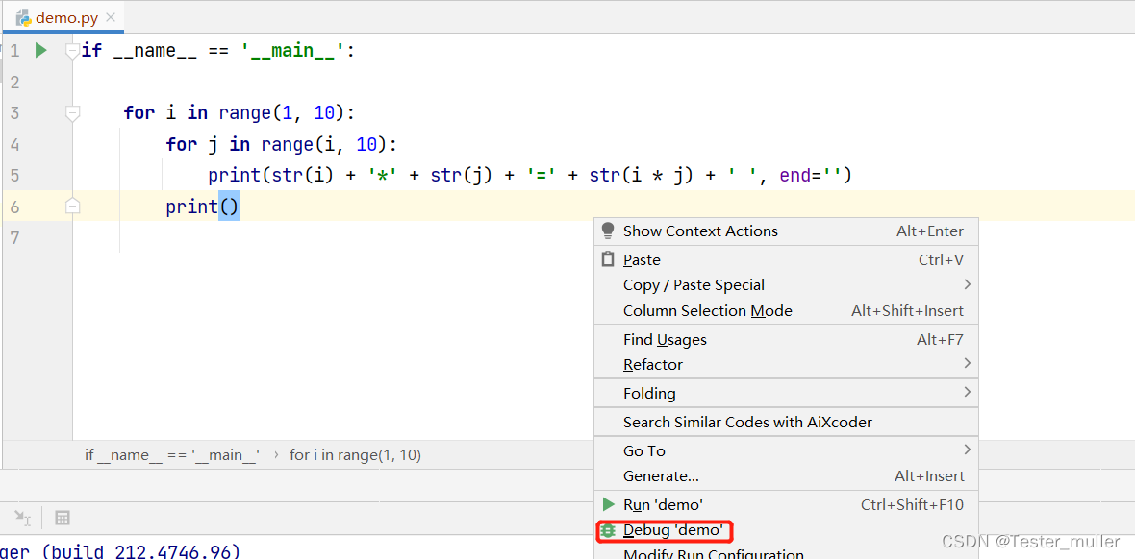
Task: Open Copy / Paste Special menu entry
Action: pos(786,285)
